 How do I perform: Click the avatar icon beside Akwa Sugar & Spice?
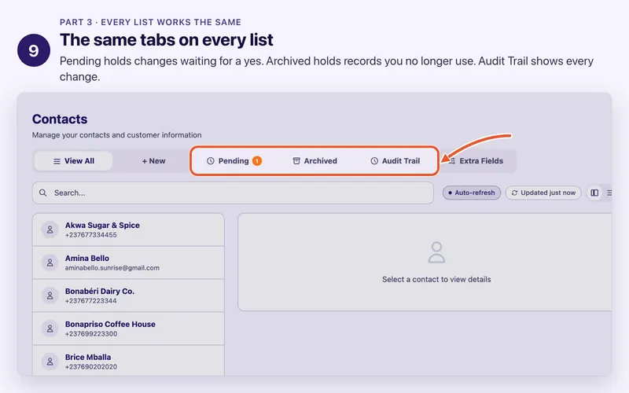[50, 230]
